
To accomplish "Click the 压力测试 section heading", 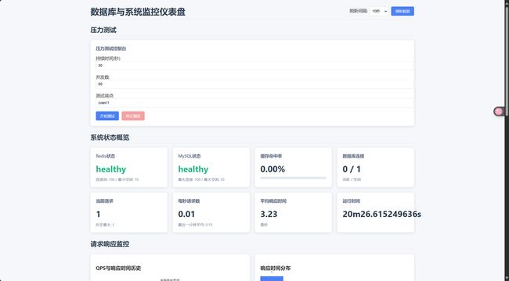I will pos(103,30).
